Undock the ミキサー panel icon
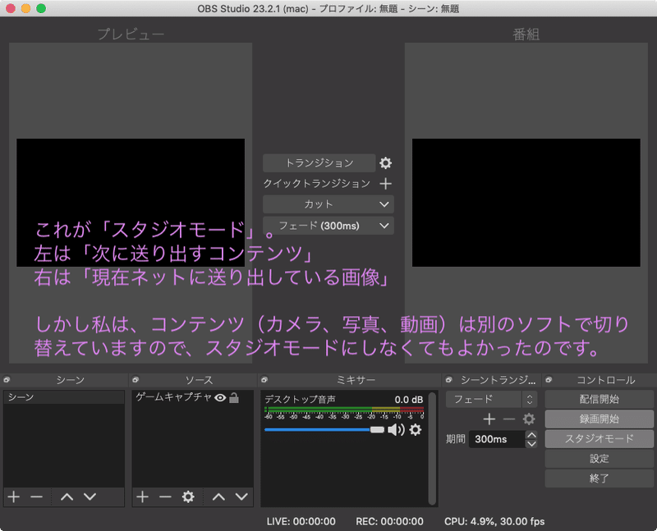657x531 pixels. point(264,380)
